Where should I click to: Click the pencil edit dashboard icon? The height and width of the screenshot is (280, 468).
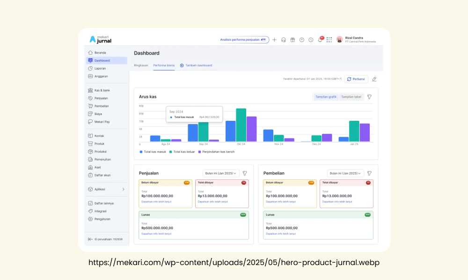[x=374, y=79]
